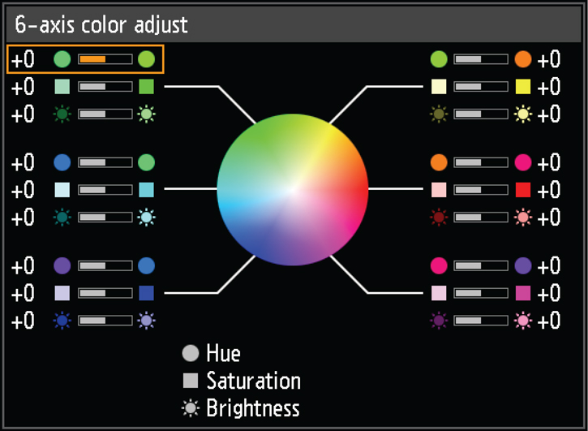The width and height of the screenshot is (588, 431).
Task: Select the slider beside the cyan square
Action: (105, 190)
